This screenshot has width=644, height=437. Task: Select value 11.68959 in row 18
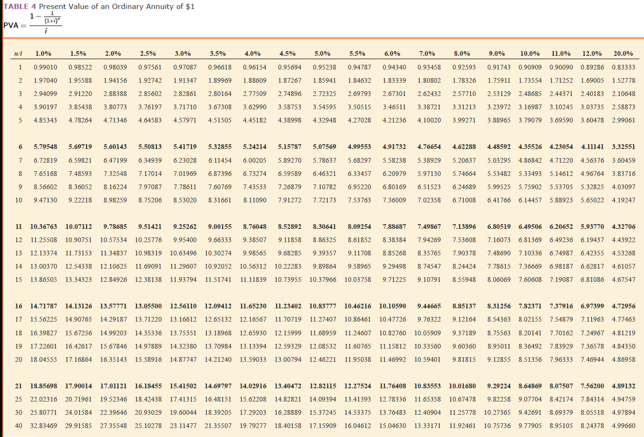(x=323, y=333)
